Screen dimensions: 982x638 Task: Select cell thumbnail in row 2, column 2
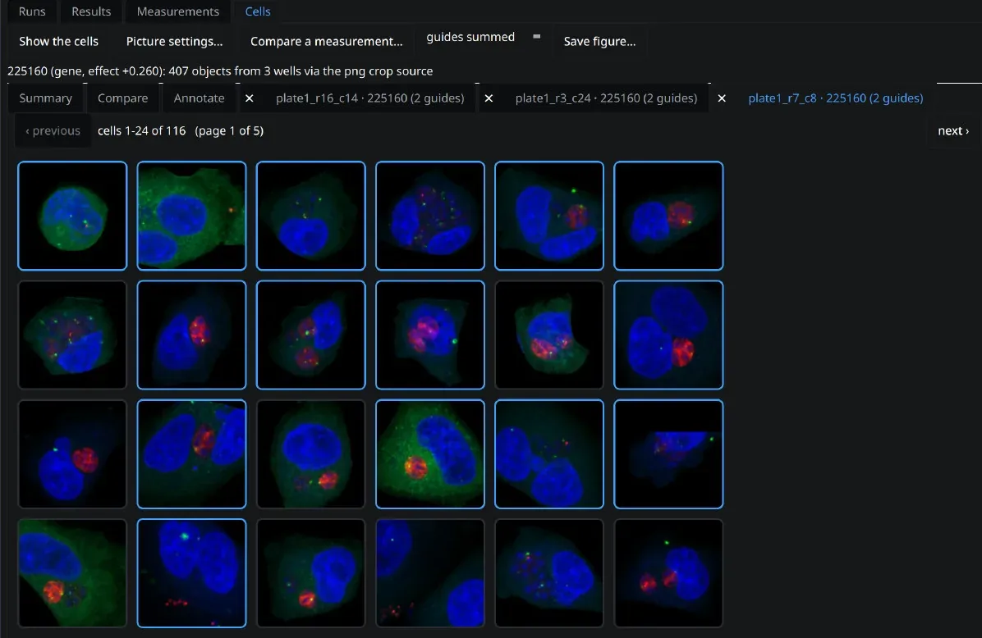(191, 335)
